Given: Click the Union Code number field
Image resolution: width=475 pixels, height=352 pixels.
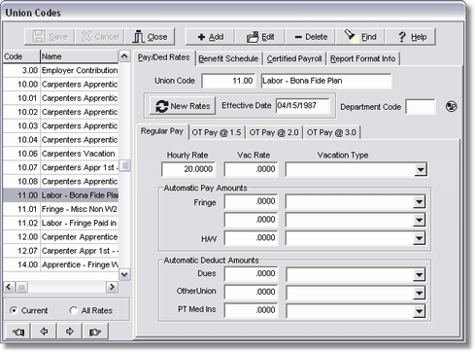Looking at the screenshot, I should pyautogui.click(x=228, y=81).
